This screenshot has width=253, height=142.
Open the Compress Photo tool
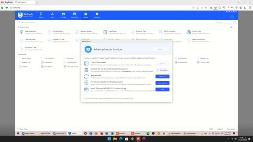point(70,62)
